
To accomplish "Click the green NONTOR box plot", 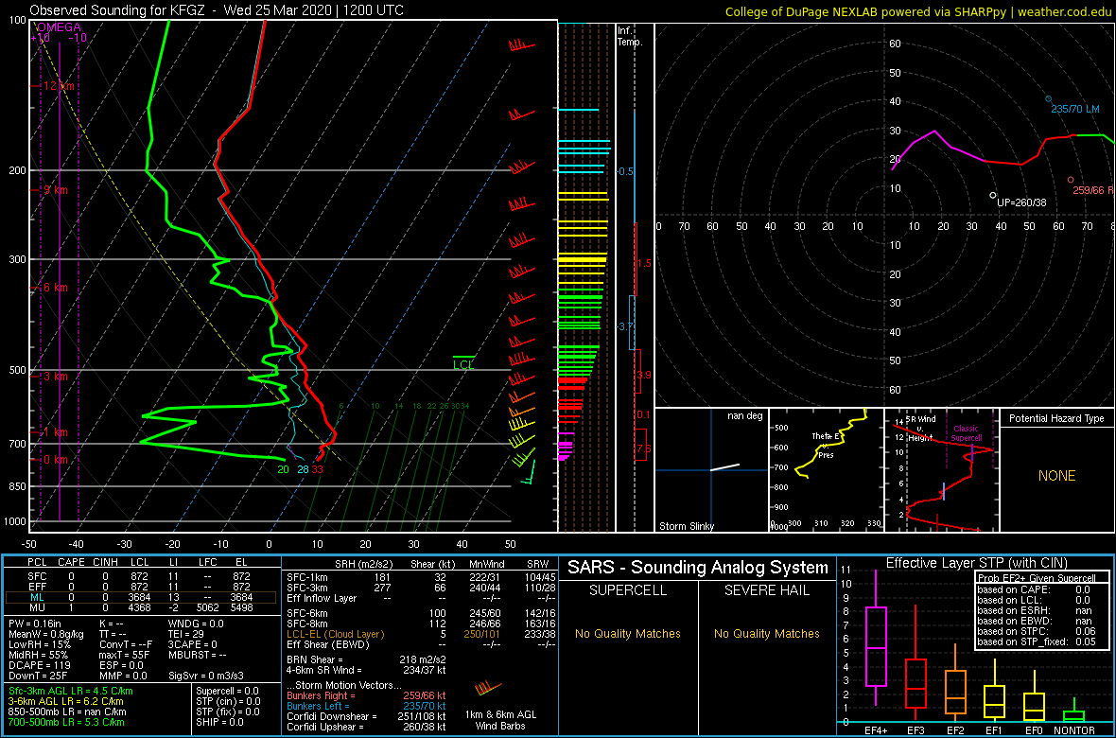I will click(1074, 712).
